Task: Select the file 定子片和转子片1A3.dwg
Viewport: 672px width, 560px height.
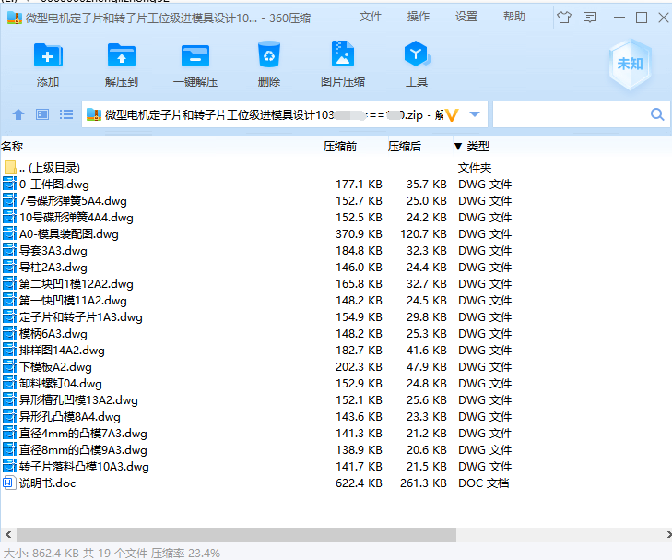Action: pyautogui.click(x=80, y=316)
